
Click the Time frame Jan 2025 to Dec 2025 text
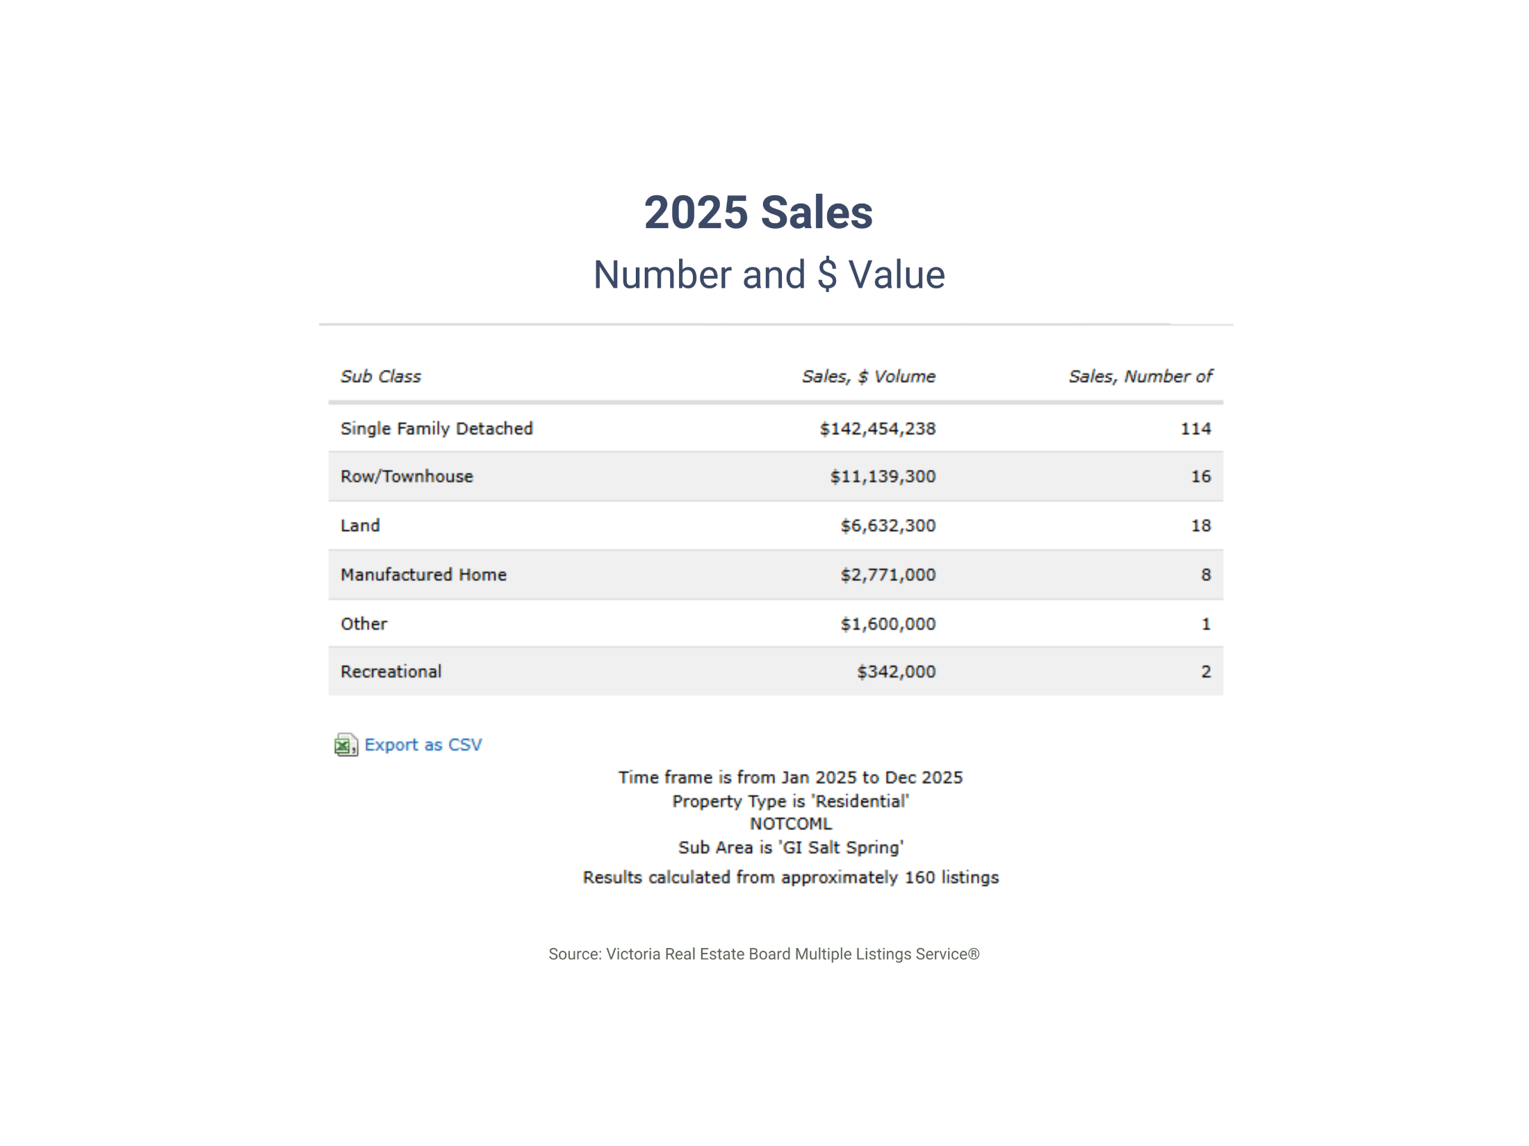coord(790,778)
